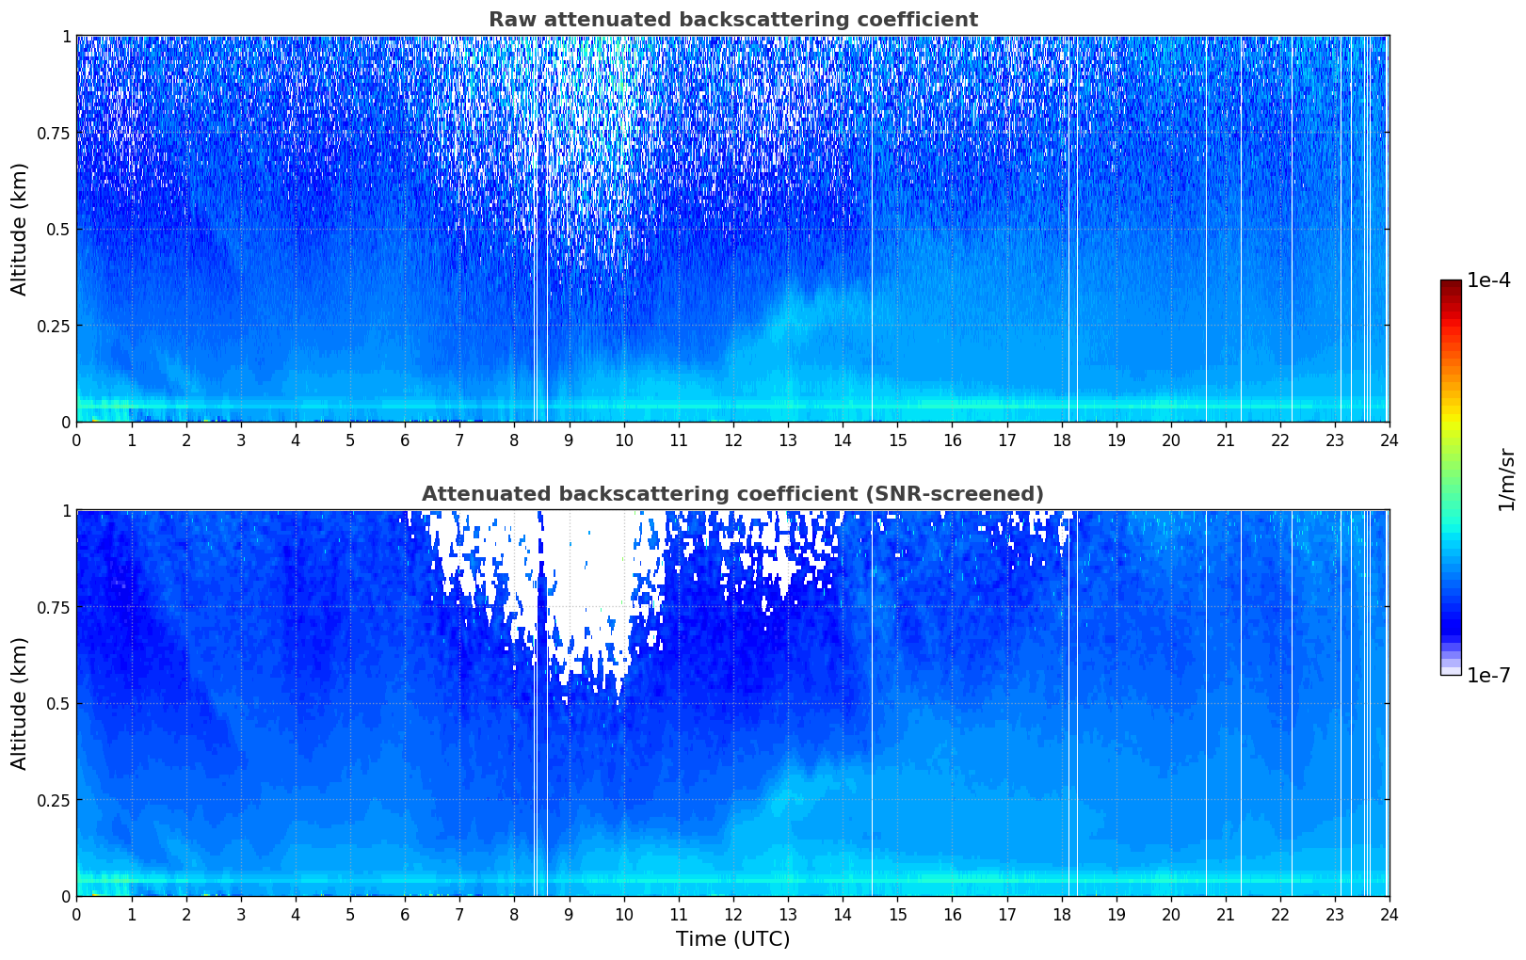Viewport: 1526px width, 960px height.
Task: Click tick '6' on the raw plot's time axis
Action: (x=405, y=440)
